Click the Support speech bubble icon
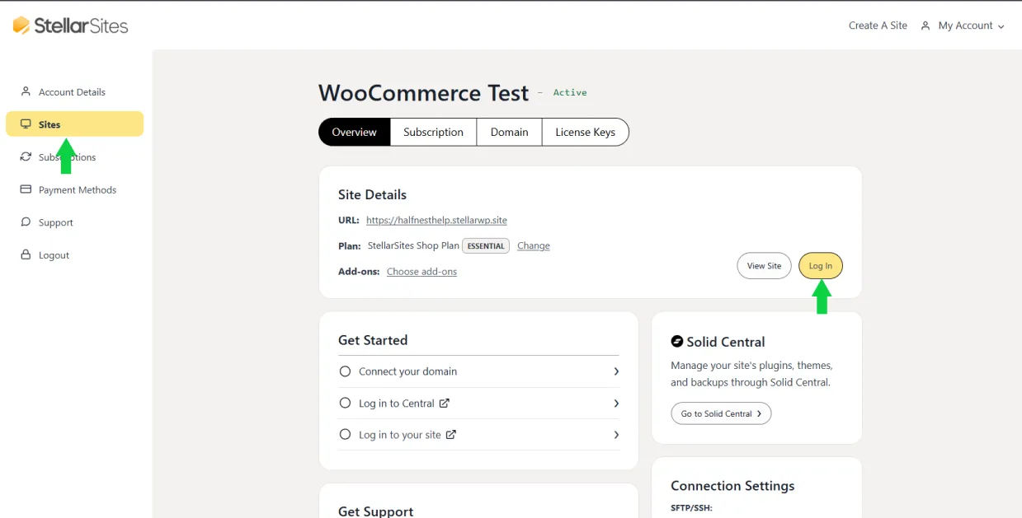The width and height of the screenshot is (1022, 518). [25, 222]
